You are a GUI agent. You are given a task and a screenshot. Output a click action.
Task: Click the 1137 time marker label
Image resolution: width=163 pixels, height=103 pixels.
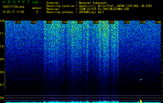111,22
